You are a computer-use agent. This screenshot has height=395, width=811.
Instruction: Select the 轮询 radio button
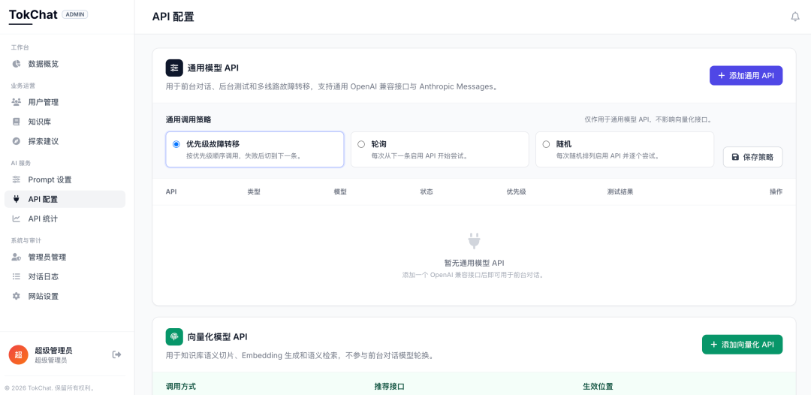coord(361,144)
